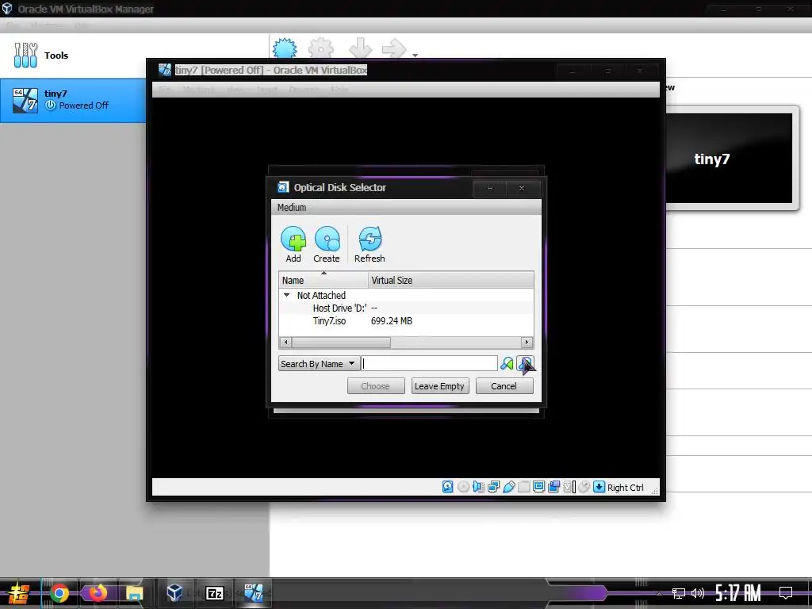This screenshot has width=812, height=609.
Task: Open the Medium menu in the dialog
Action: click(292, 207)
